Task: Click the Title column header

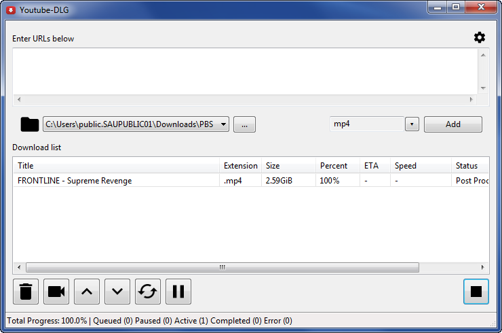Action: point(116,166)
